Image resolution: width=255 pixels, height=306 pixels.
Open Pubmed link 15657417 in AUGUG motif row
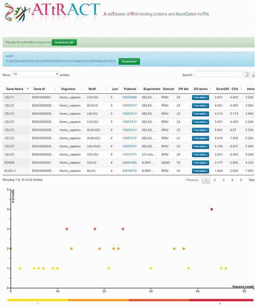(129, 105)
